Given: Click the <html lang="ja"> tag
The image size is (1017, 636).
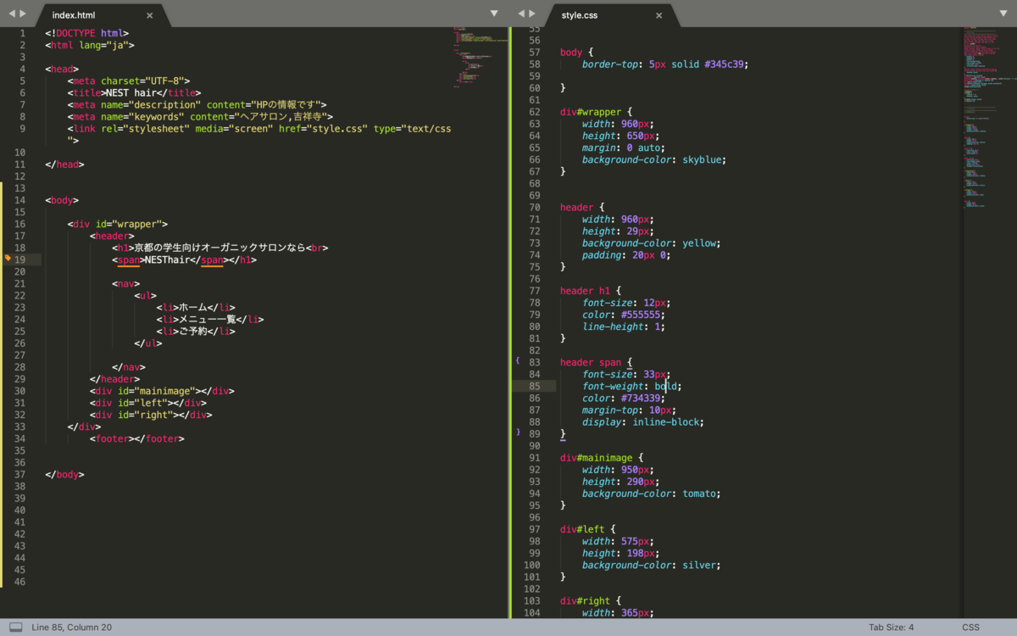Looking at the screenshot, I should [90, 45].
